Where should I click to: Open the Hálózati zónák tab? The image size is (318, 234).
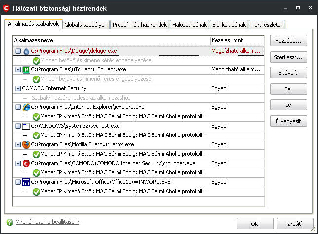190,25
